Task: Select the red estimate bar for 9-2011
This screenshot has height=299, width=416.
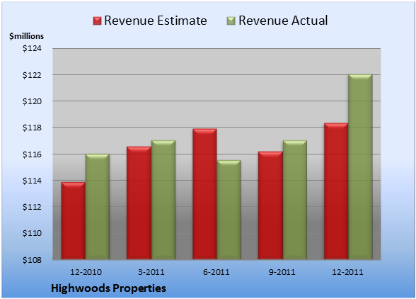Action: click(x=270, y=205)
